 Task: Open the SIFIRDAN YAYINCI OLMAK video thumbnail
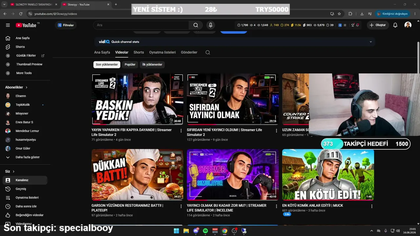point(233,99)
